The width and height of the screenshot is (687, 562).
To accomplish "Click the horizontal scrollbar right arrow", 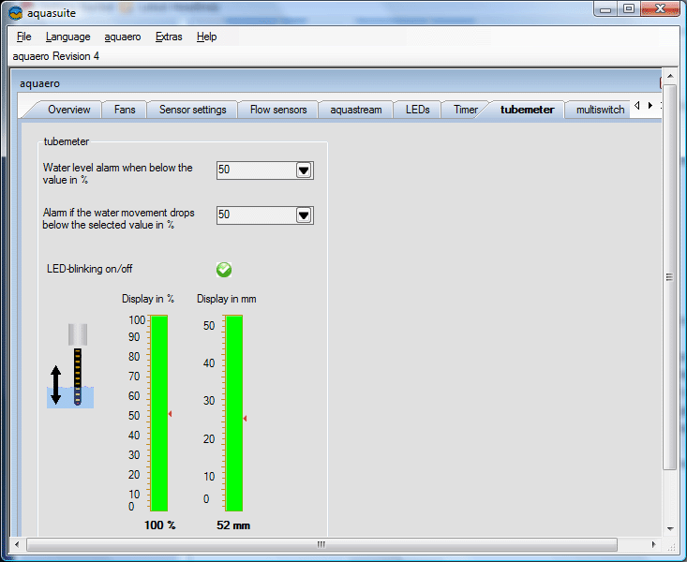I will tap(653, 544).
